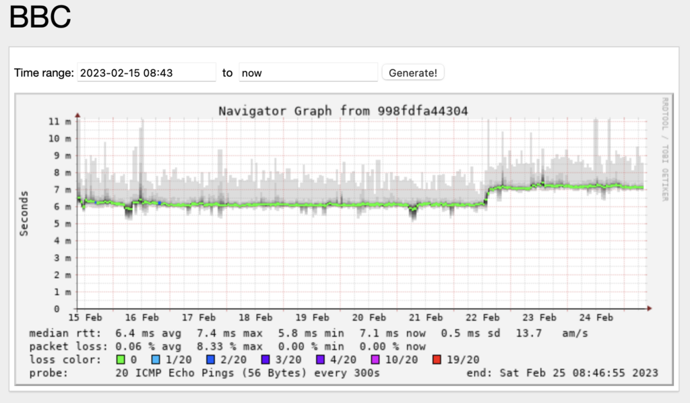690x403 pixels.
Task: Click the '5 m' y-axis label
Action: (63, 224)
